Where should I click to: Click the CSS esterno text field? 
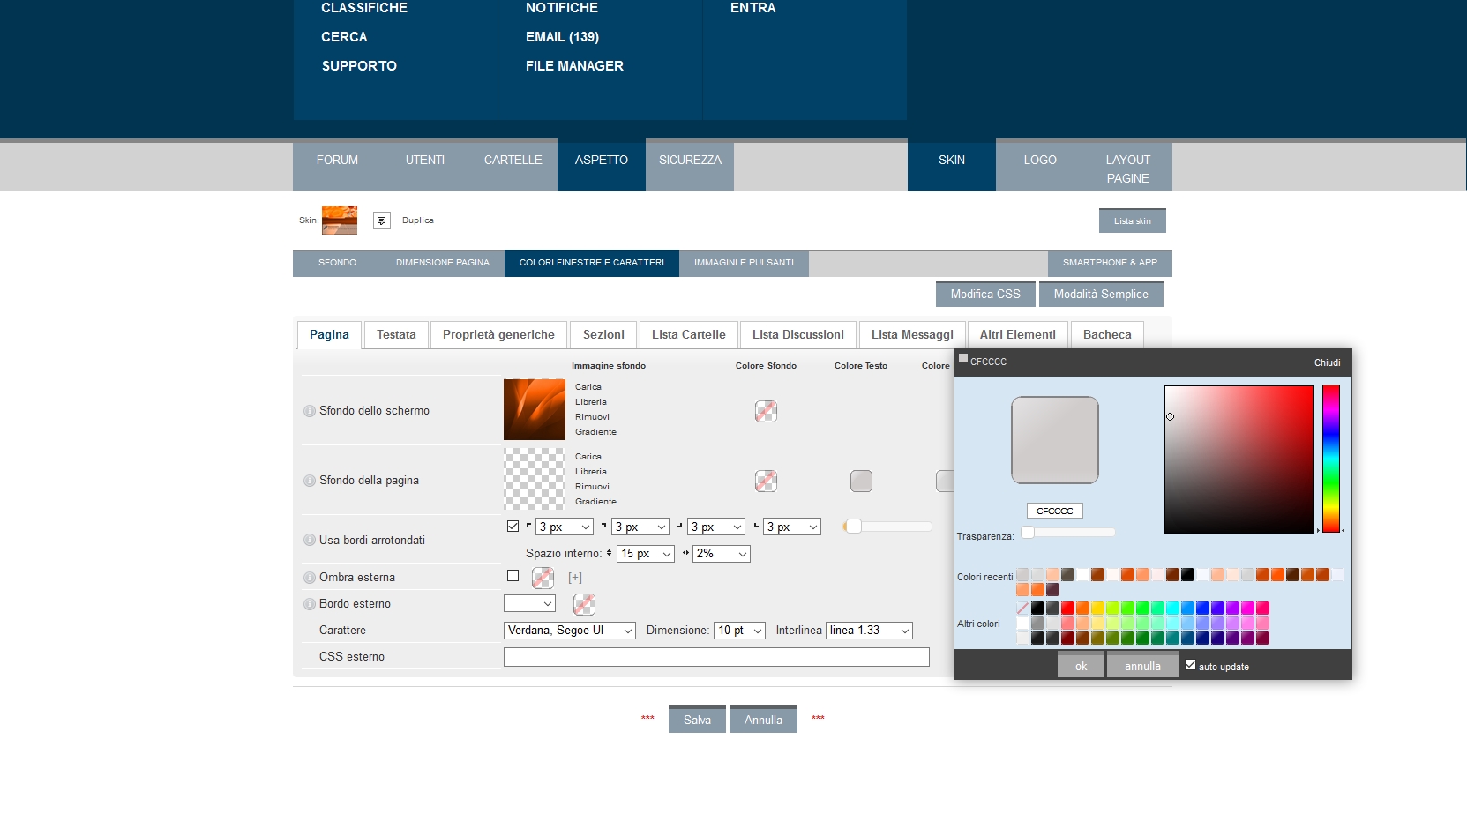(x=716, y=657)
